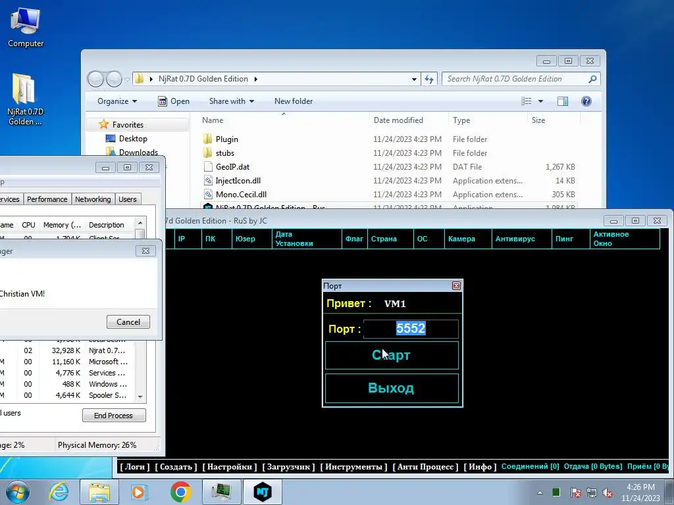
Task: Click the Task Manager process list scroll down arrow
Action: (x=140, y=397)
